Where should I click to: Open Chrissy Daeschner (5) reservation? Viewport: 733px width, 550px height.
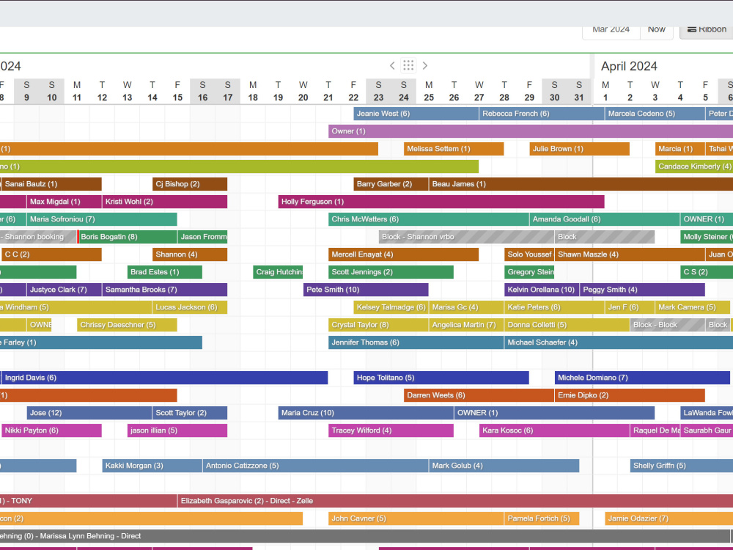pyautogui.click(x=127, y=325)
